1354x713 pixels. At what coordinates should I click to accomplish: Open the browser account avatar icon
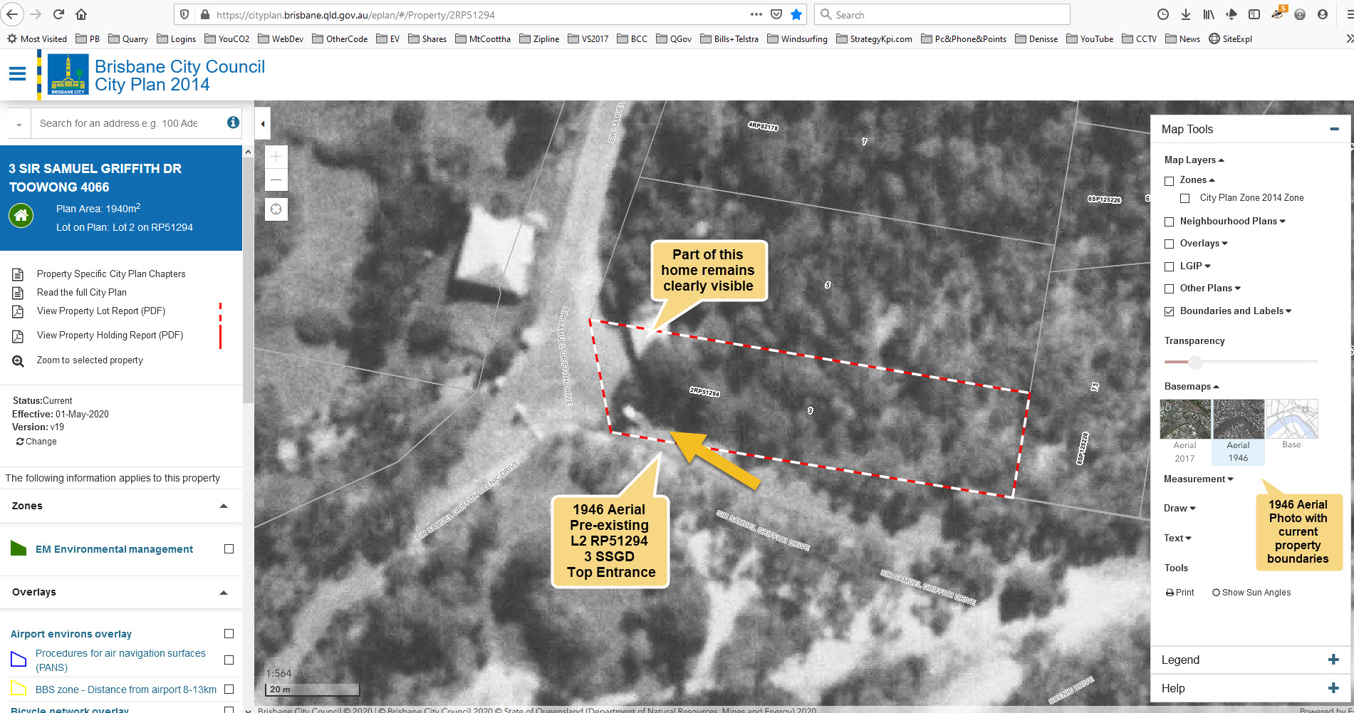pyautogui.click(x=1323, y=14)
